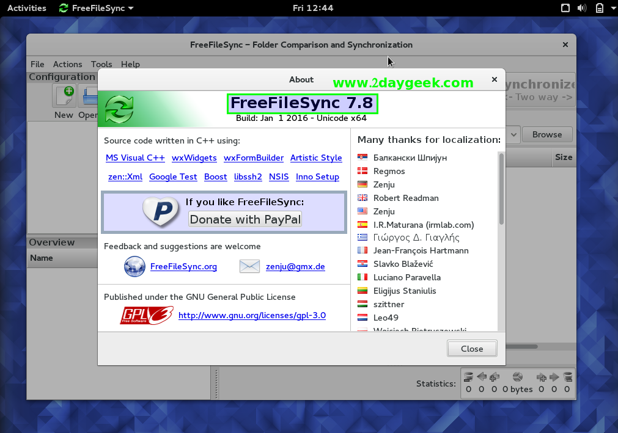Click the Synchronize Two way button

[540, 90]
